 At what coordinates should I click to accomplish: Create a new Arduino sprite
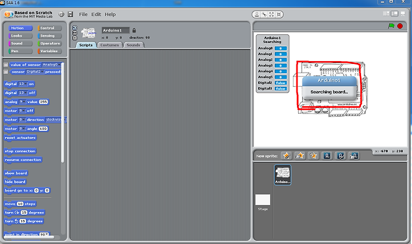coord(327,156)
